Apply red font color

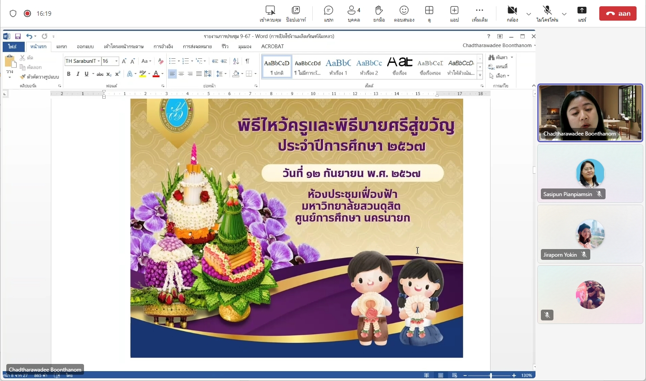pyautogui.click(x=156, y=74)
